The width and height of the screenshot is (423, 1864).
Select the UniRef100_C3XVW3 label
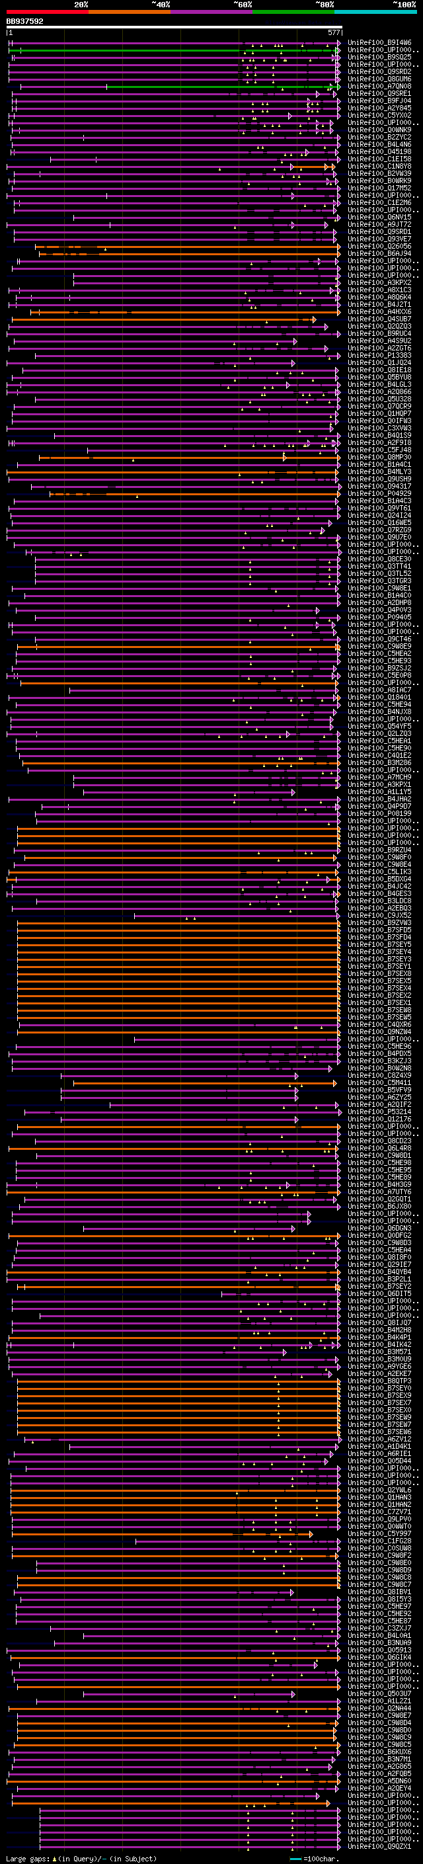coord(379,428)
